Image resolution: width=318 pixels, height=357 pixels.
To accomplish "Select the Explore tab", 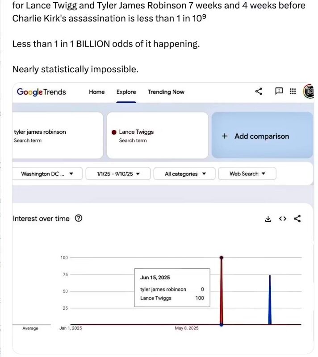I will pos(126,92).
